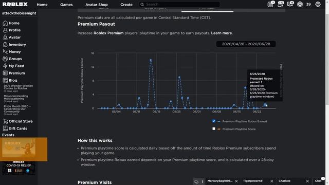Viewport: 329px width, 185px height.
Task: Open friends icon showing 232 requests
Action: (280, 4)
